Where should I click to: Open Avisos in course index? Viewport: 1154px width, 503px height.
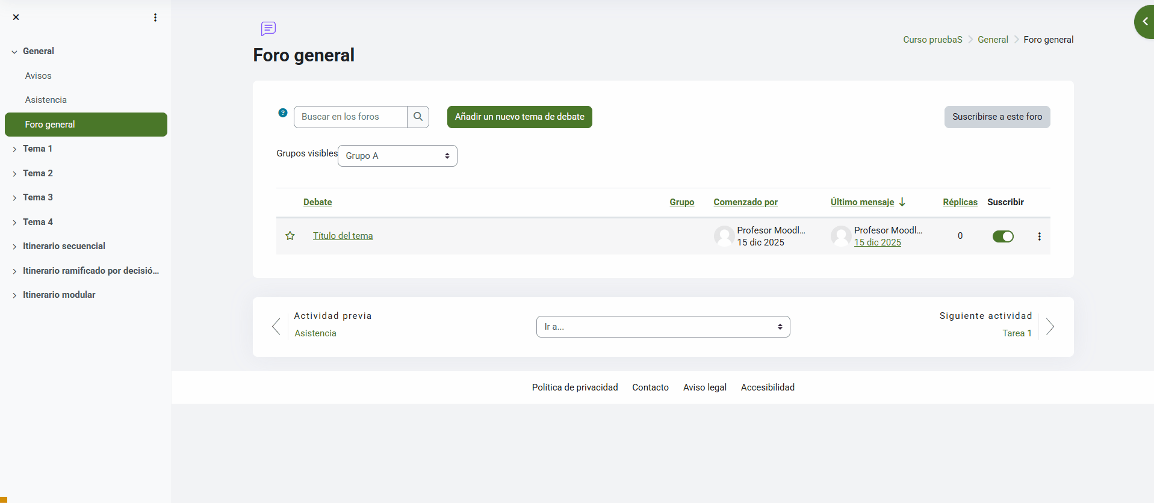pos(39,76)
